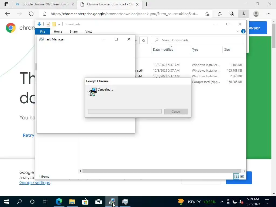This screenshot has height=207, width=276.
Task: Add this page to favorites
Action: (x=207, y=14)
